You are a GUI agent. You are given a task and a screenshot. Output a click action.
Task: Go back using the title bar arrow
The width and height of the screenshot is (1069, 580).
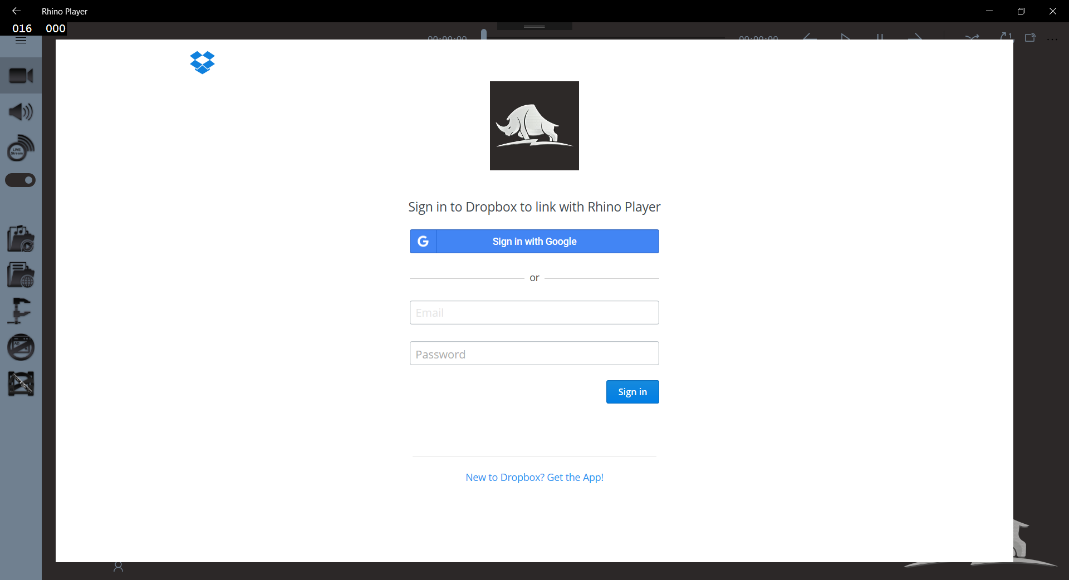coord(16,11)
